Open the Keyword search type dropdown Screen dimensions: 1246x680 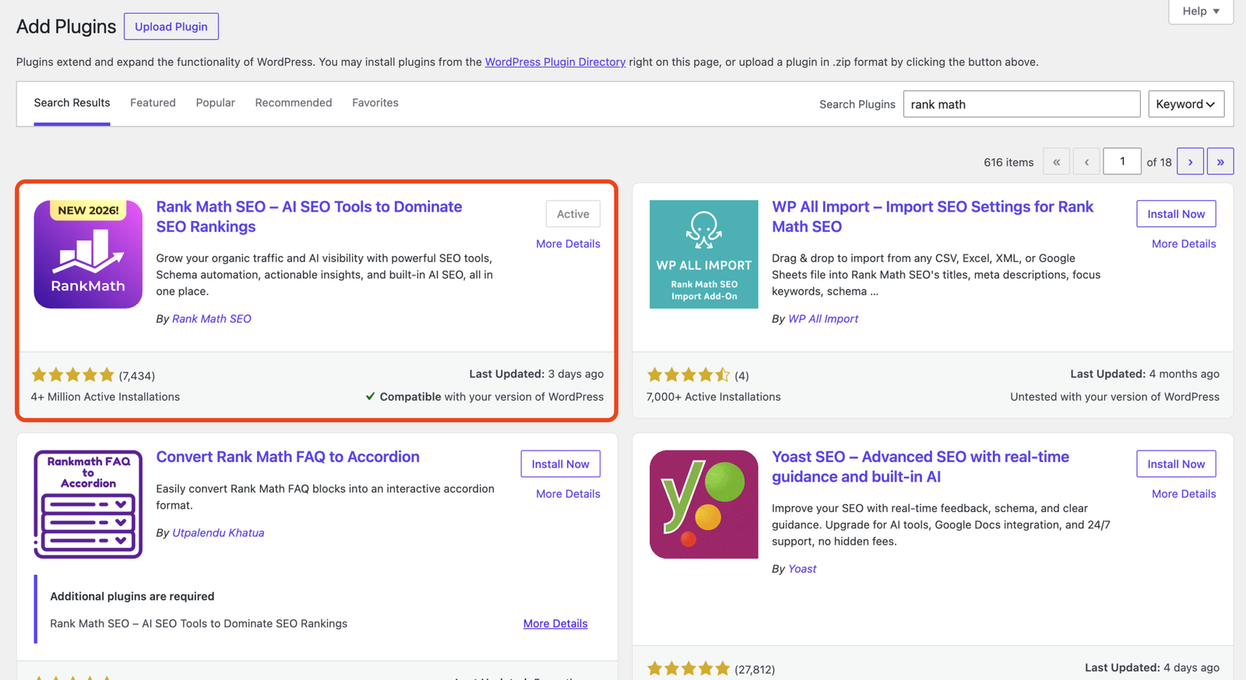(1186, 104)
